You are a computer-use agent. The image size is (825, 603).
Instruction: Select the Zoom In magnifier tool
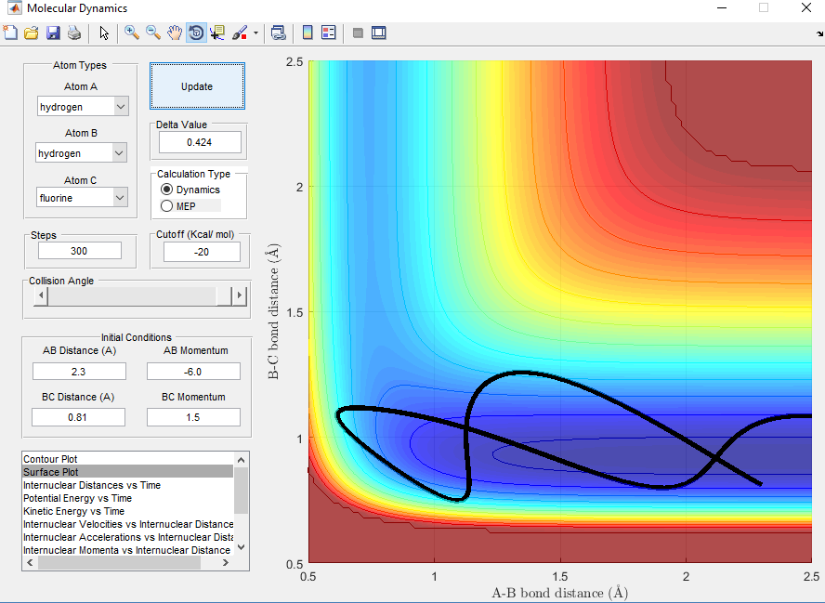(x=132, y=33)
